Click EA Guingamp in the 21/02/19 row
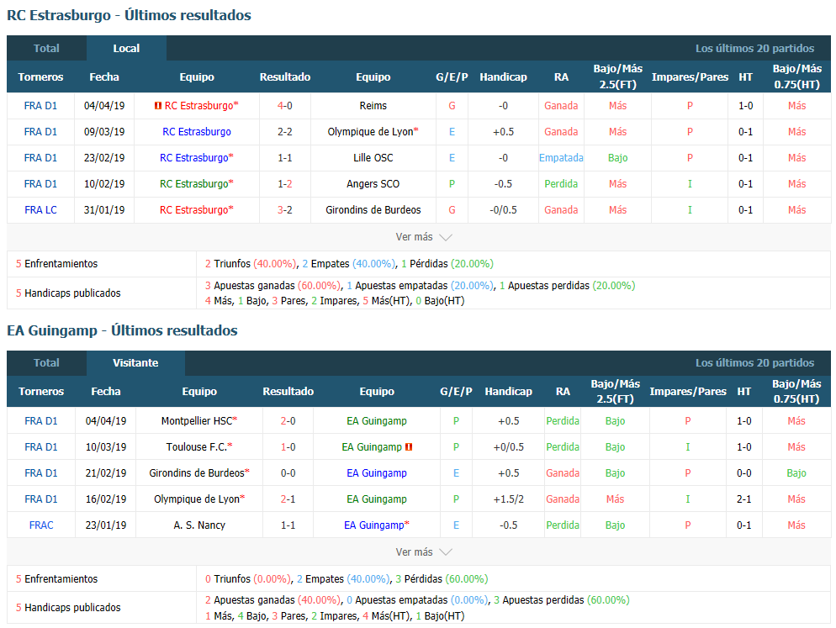 (x=377, y=473)
